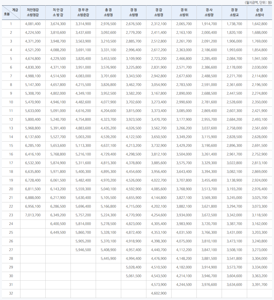Click the 호봉 row number 20

coord(11,189)
